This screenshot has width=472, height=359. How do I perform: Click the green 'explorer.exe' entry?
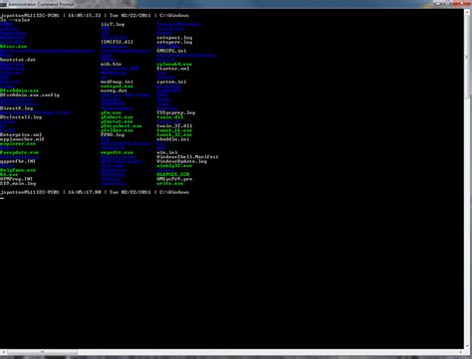coord(18,143)
